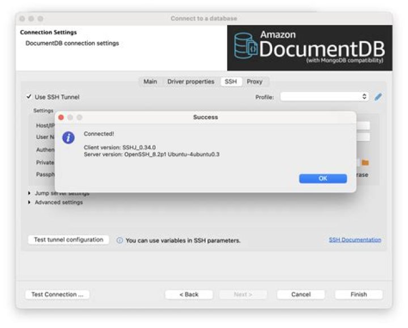Toggle the Use SSH Tunnel checkbox
408x328 pixels.
click(x=29, y=97)
